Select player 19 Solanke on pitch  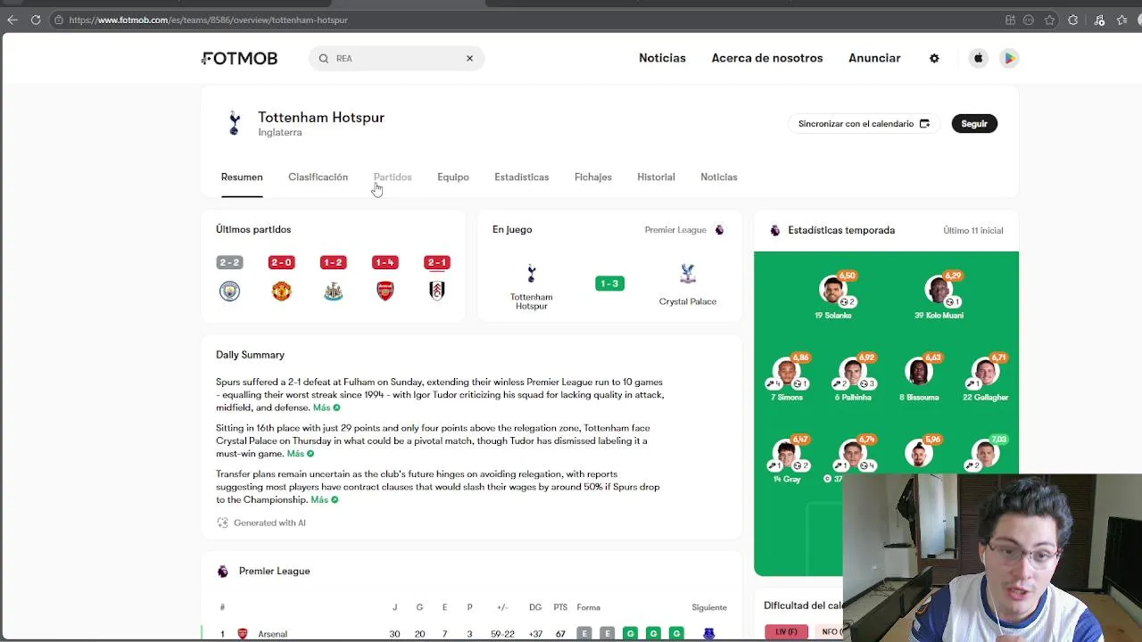[x=833, y=297]
